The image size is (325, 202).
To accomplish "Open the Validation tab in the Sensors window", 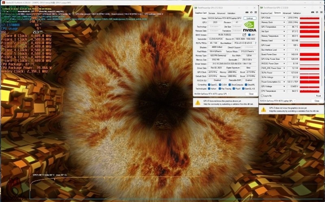I will point(297,13).
